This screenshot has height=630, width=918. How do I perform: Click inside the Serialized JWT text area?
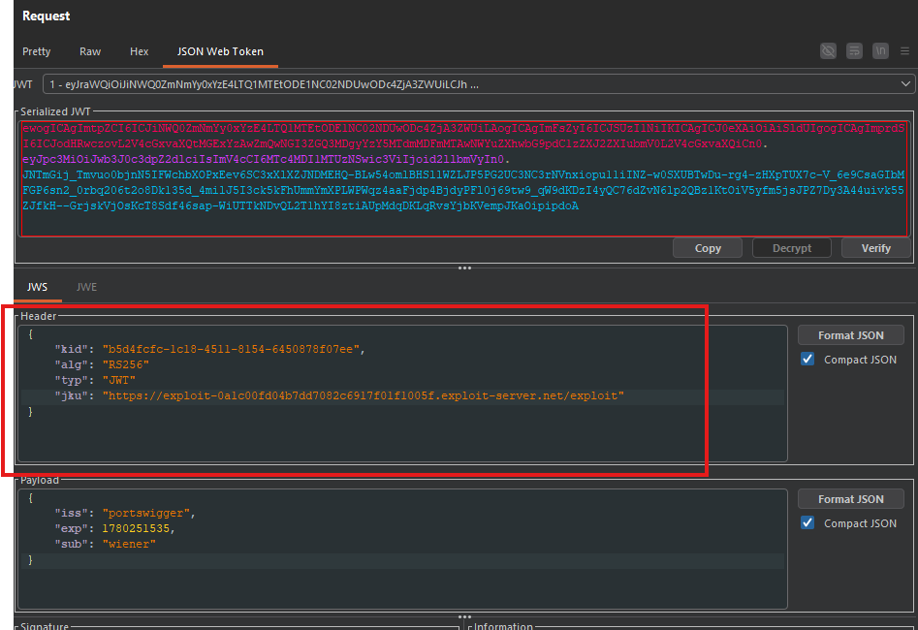coord(463,178)
